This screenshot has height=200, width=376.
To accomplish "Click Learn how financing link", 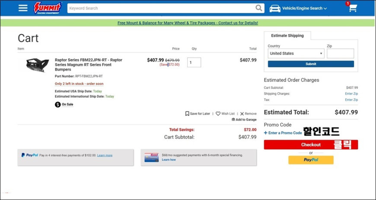I will click(169, 159).
